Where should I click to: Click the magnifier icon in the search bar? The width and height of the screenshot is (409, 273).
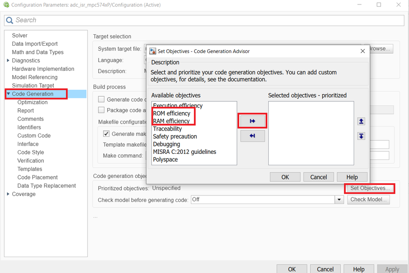[x=9, y=20]
